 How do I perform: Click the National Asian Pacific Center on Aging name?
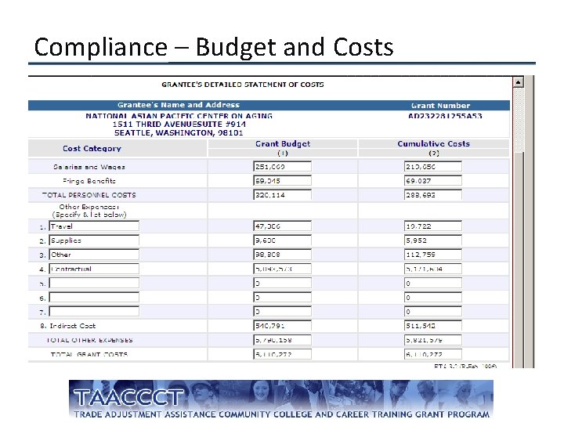pos(179,116)
